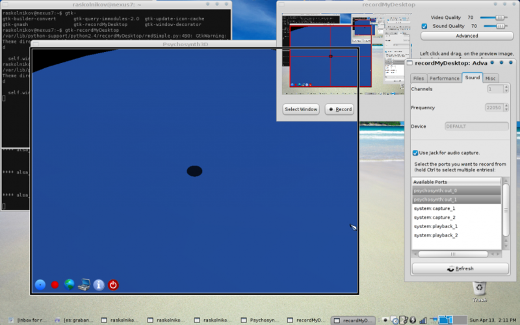
Task: Click the red record dot in Psychosynth3D
Action: pos(55,285)
